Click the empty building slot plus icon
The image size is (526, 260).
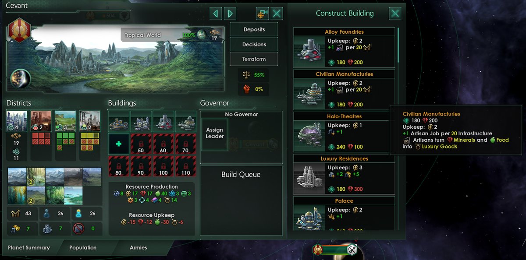point(119,144)
